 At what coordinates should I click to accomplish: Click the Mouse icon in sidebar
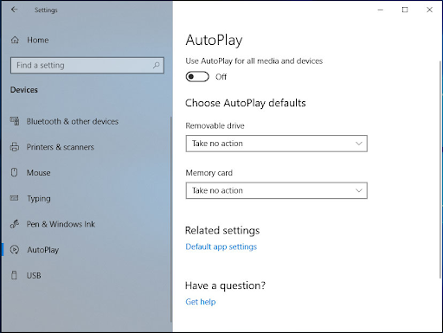click(14, 172)
